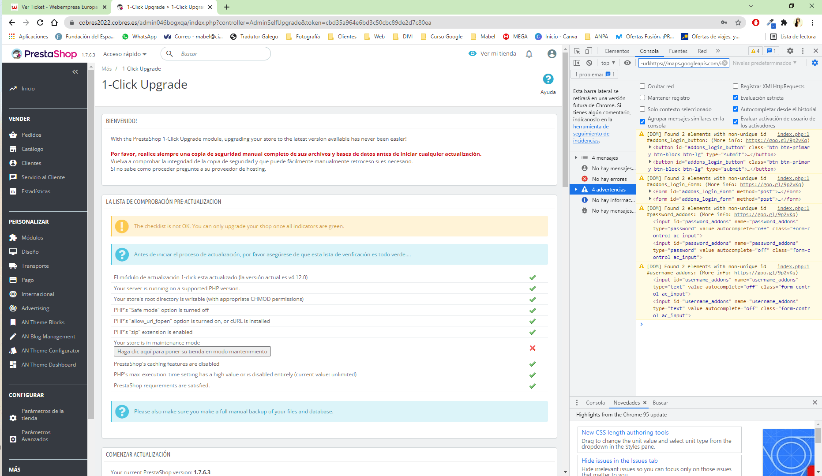Switch to the Fuentes tab
This screenshot has width=822, height=476.
point(678,51)
